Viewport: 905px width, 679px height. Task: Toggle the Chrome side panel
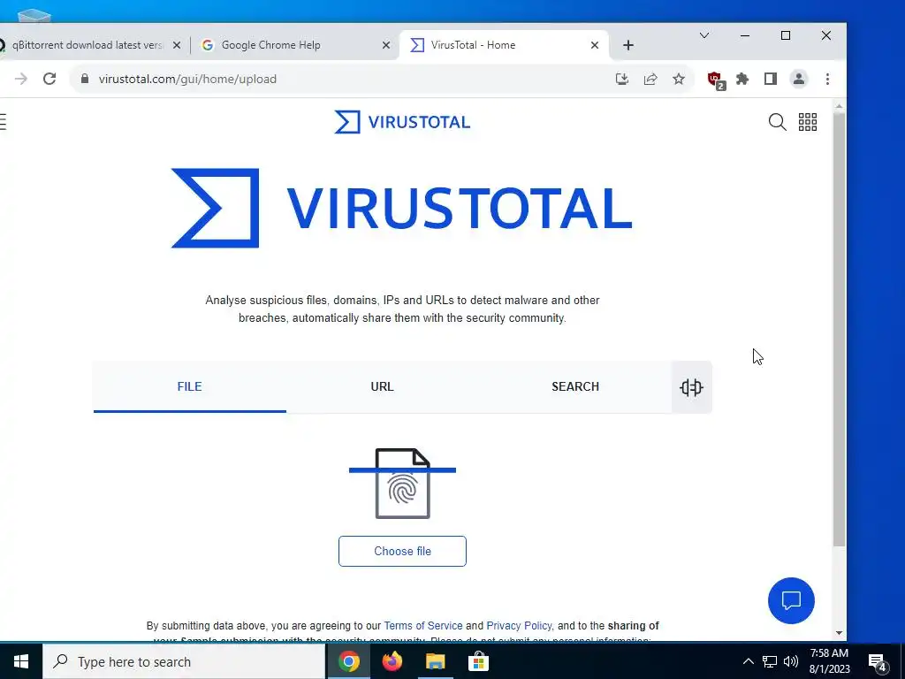pyautogui.click(x=771, y=79)
